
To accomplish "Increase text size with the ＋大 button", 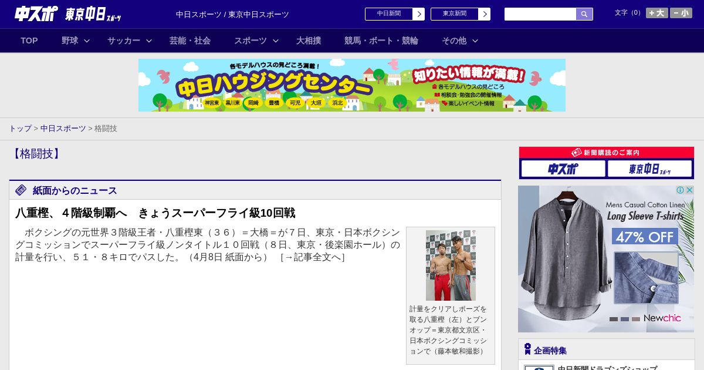I will 656,13.
